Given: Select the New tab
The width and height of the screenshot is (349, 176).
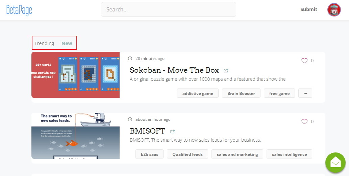Looking at the screenshot, I should click(67, 43).
